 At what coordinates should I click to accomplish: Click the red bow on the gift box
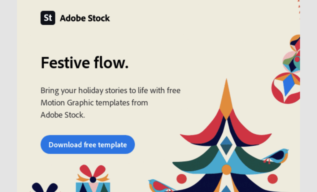point(93,173)
